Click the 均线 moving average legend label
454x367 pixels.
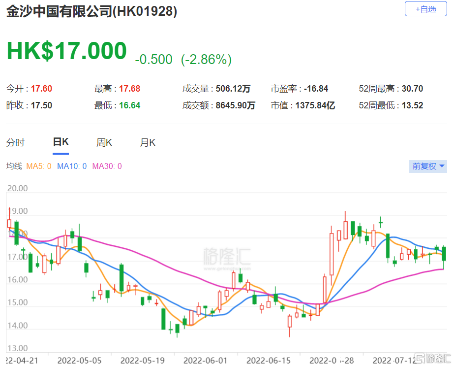pos(14,166)
